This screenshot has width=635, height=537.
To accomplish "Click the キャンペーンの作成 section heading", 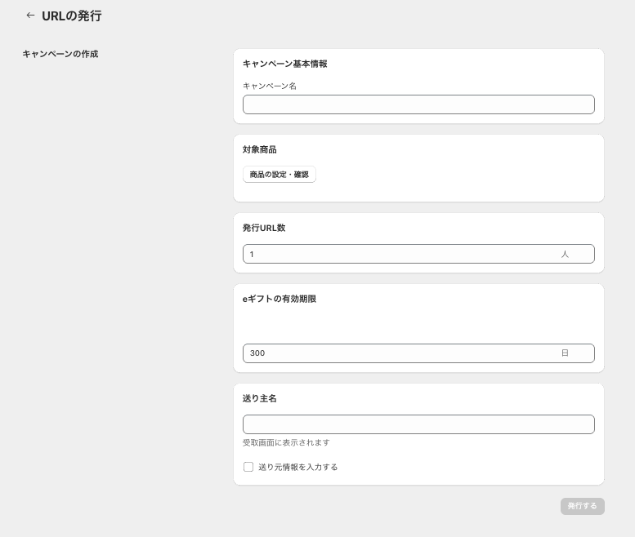I will (60, 54).
